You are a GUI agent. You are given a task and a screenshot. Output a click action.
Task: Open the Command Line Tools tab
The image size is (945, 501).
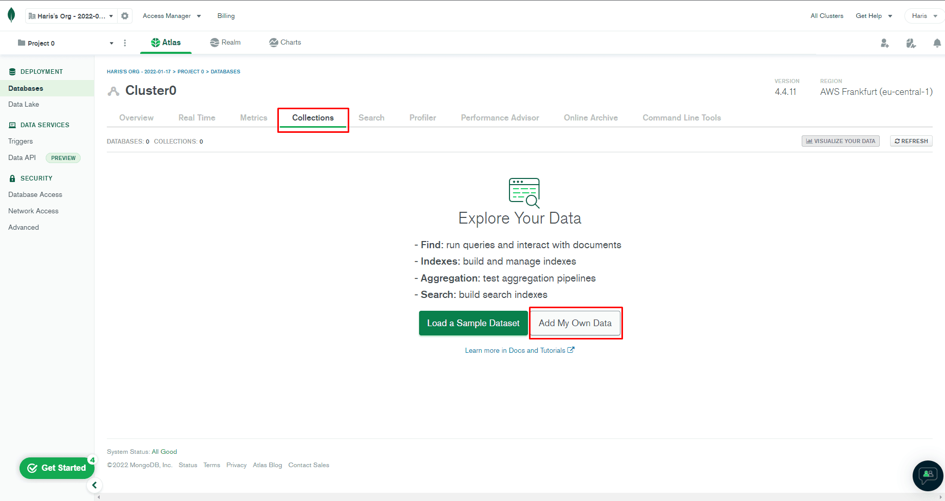tap(682, 118)
